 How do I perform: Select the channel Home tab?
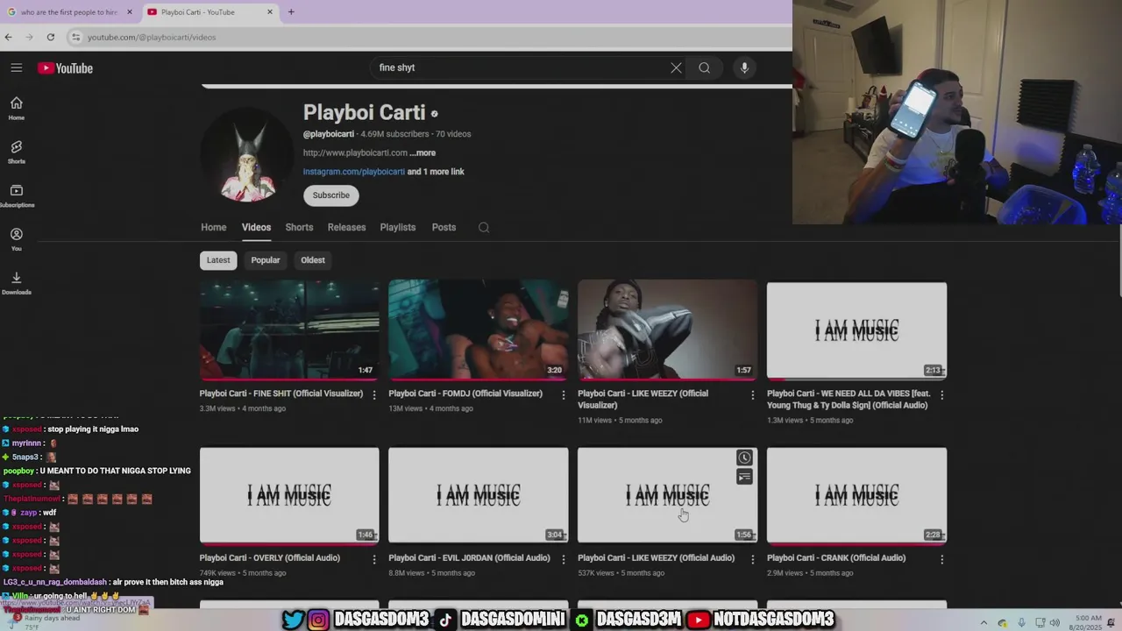tap(213, 227)
